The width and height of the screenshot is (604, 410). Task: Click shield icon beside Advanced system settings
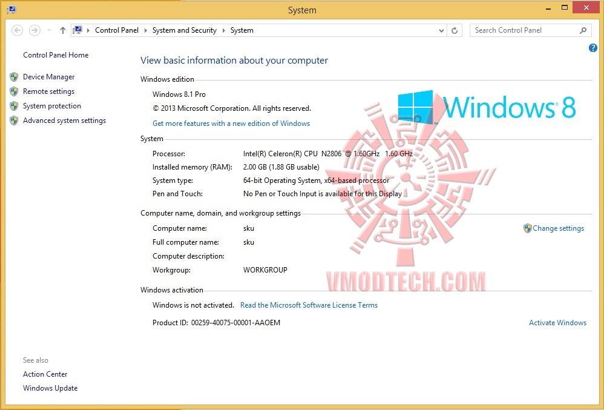tap(14, 121)
